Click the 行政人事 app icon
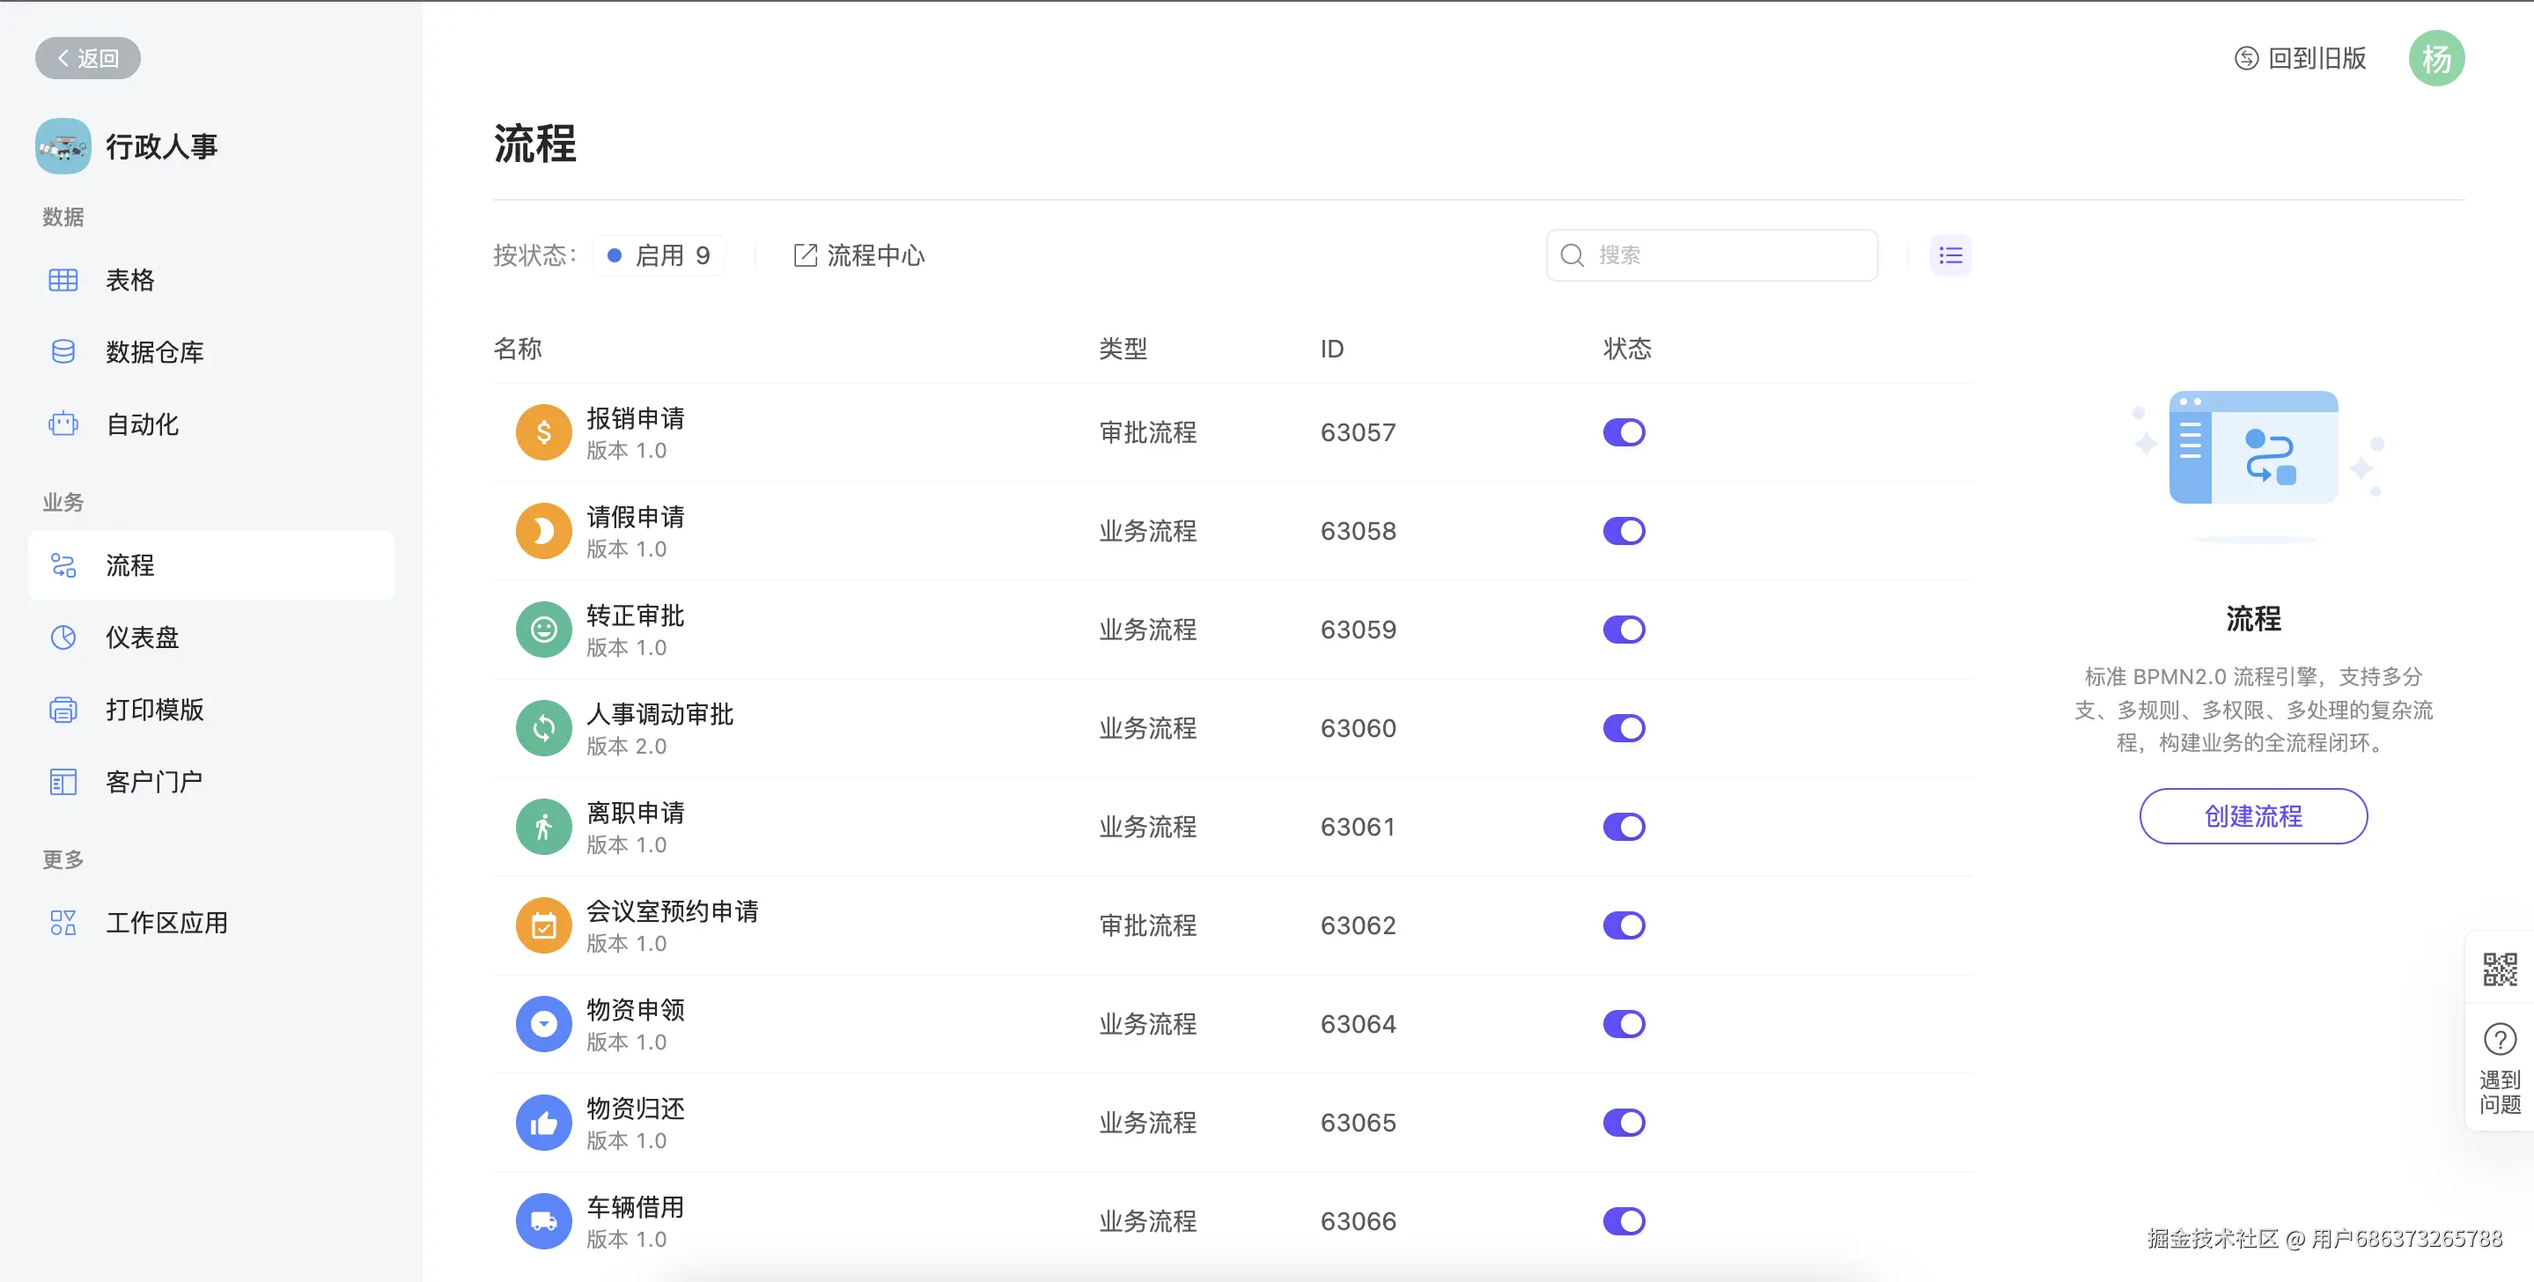This screenshot has width=2534, height=1282. (63, 146)
